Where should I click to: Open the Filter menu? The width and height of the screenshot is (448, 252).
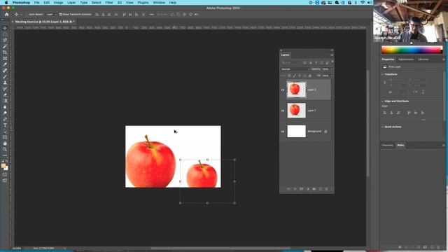pyautogui.click(x=109, y=3)
